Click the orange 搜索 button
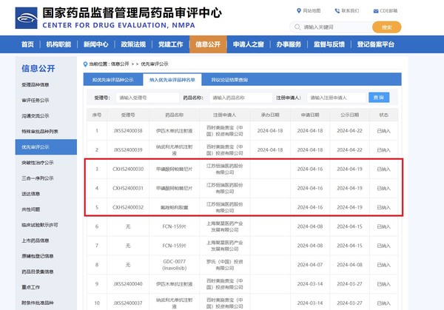The height and width of the screenshot is (310, 444). (386, 27)
